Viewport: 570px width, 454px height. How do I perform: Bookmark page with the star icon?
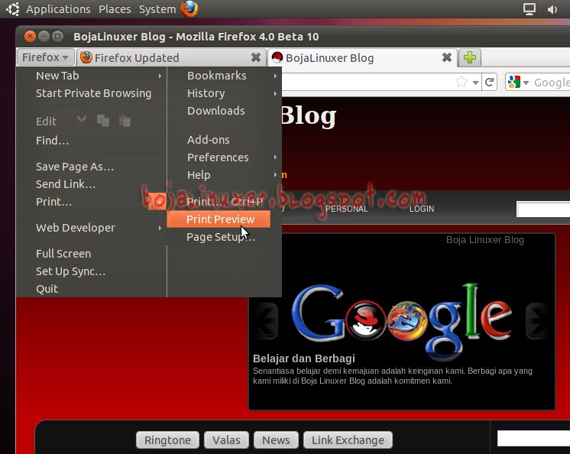(x=462, y=82)
